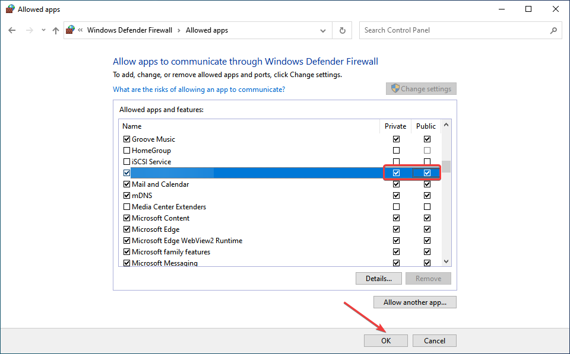Click the Up directory arrow
The height and width of the screenshot is (354, 570).
56,30
